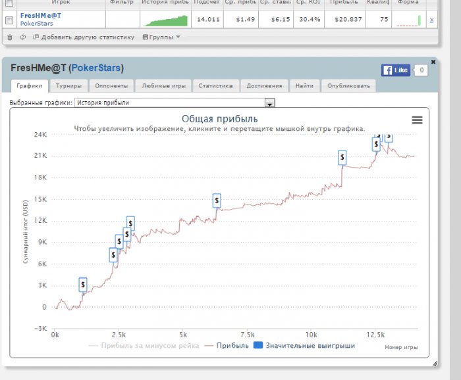Click the $1.49 average profit value
Viewport: 461px width, 380px height.
[246, 19]
